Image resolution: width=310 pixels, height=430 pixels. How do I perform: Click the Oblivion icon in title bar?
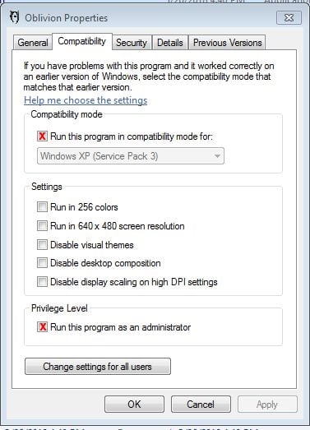[x=14, y=17]
